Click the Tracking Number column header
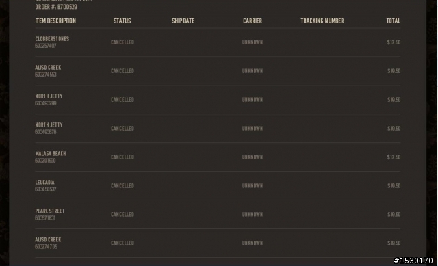Image resolution: width=438 pixels, height=266 pixels. coord(322,21)
